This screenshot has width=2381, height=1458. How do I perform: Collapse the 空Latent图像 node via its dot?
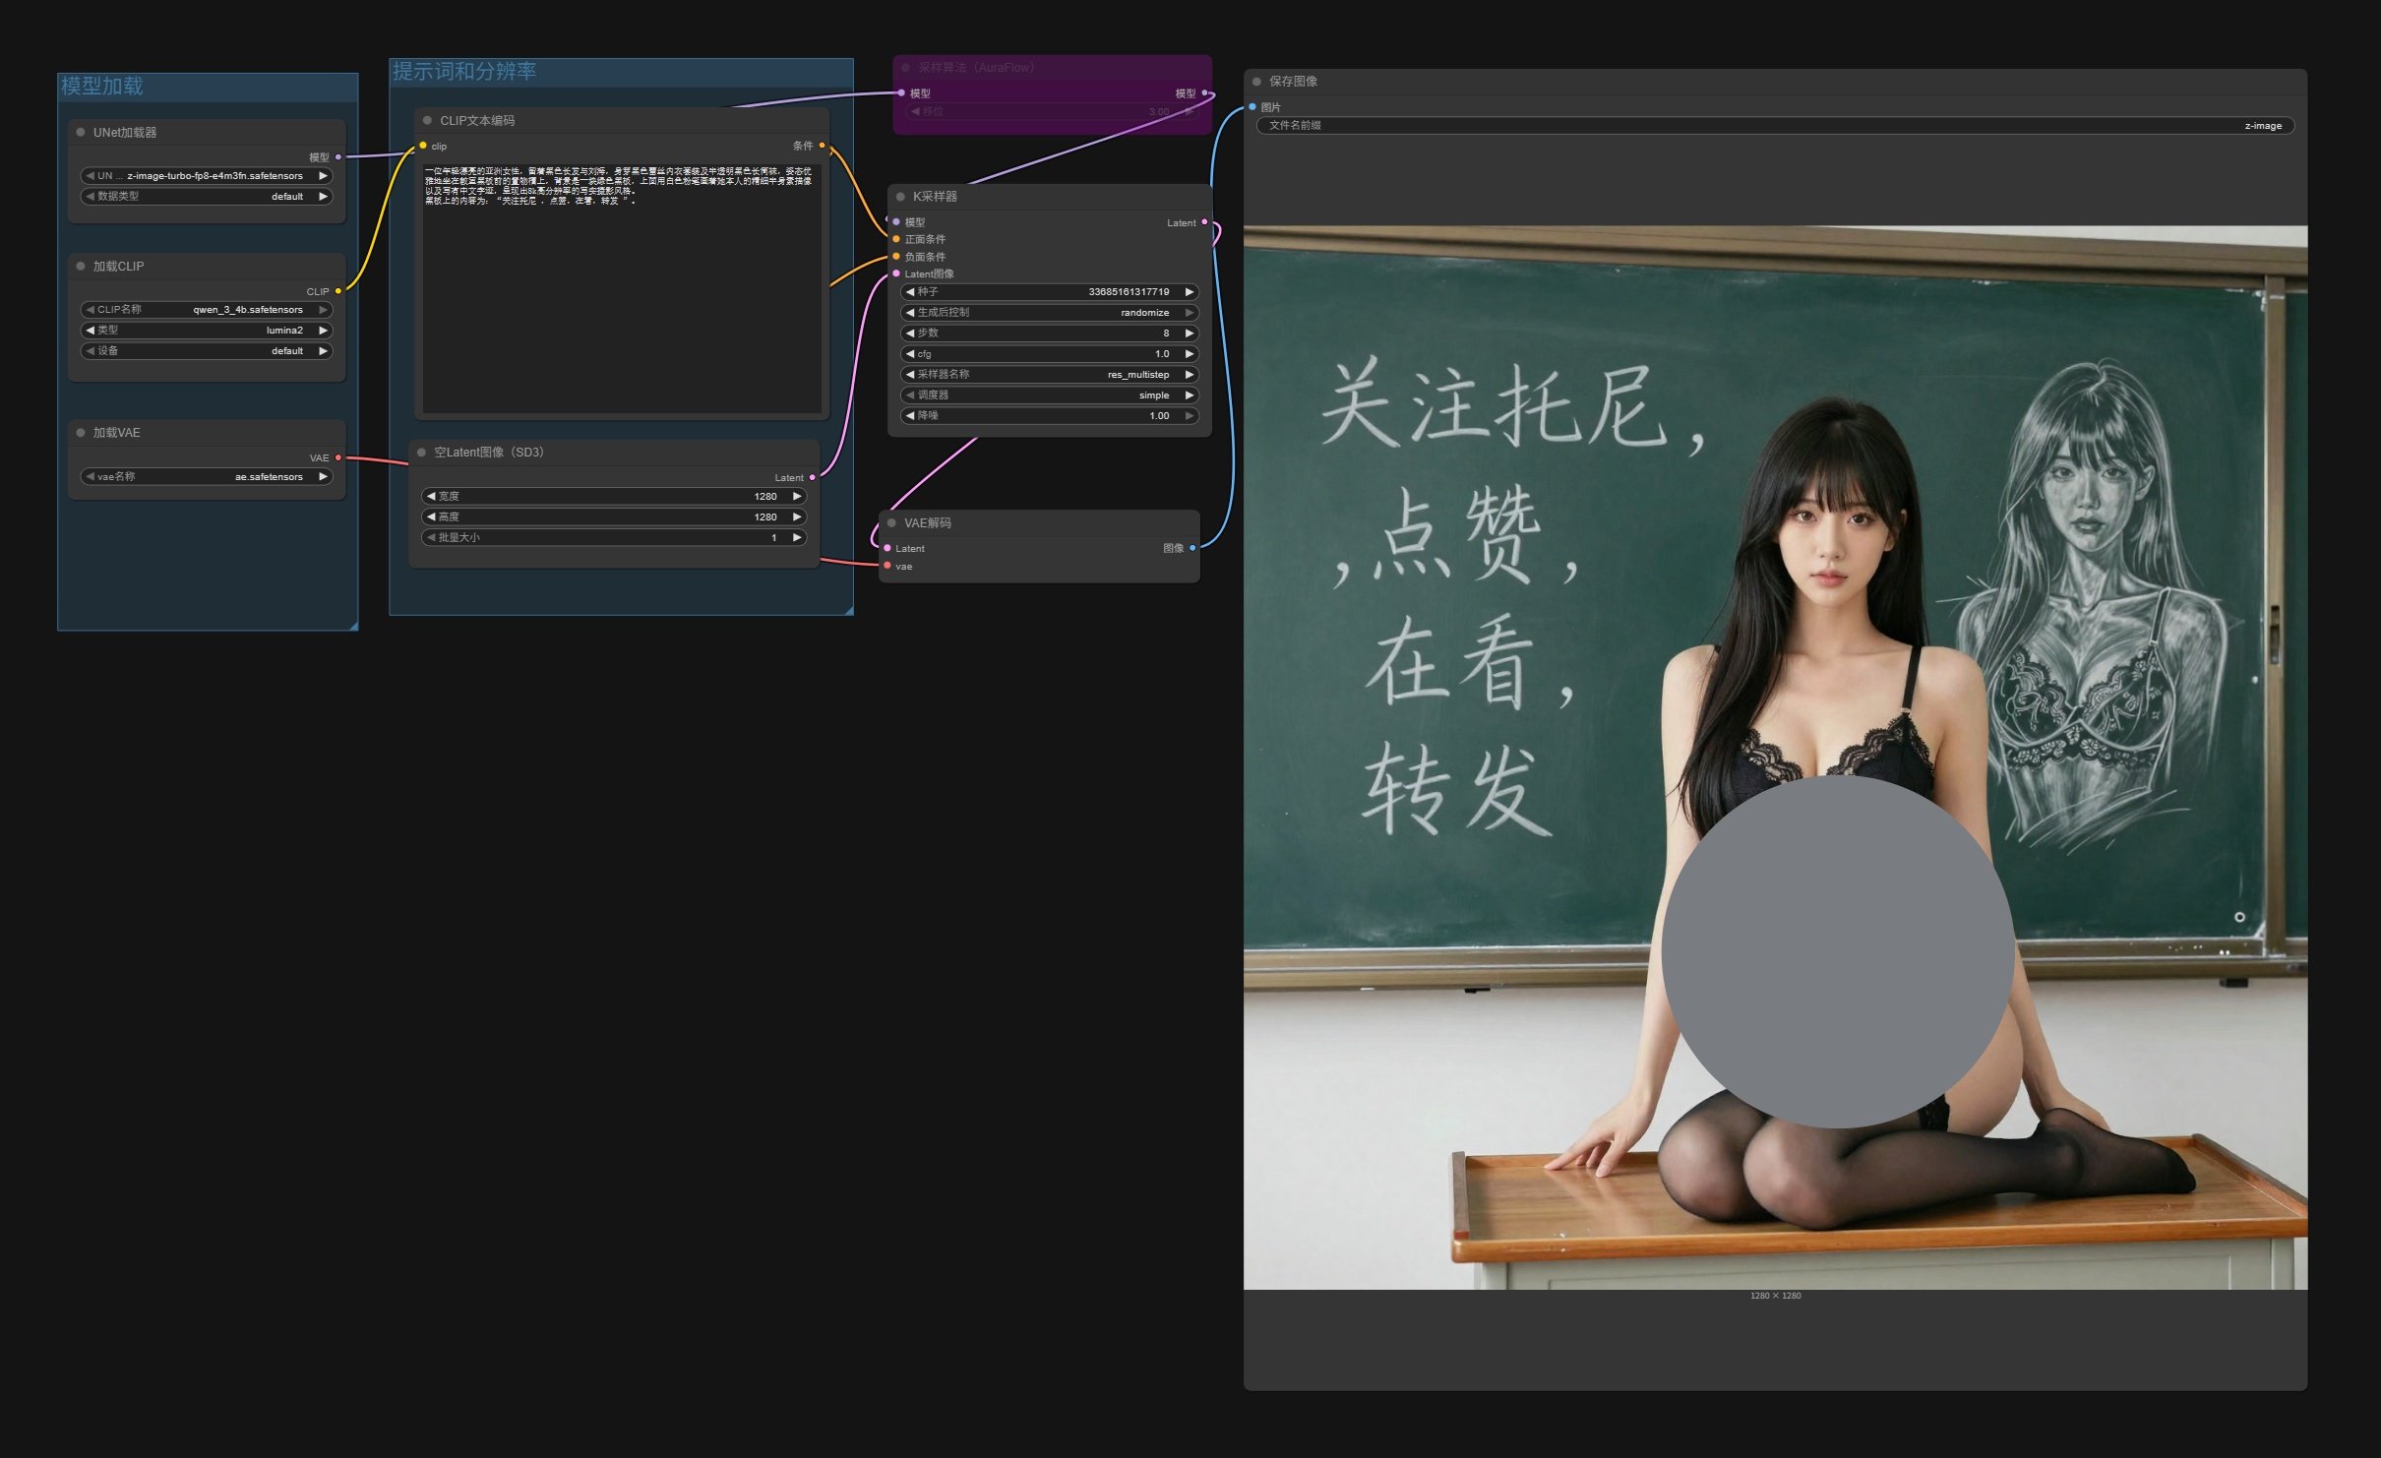point(421,452)
